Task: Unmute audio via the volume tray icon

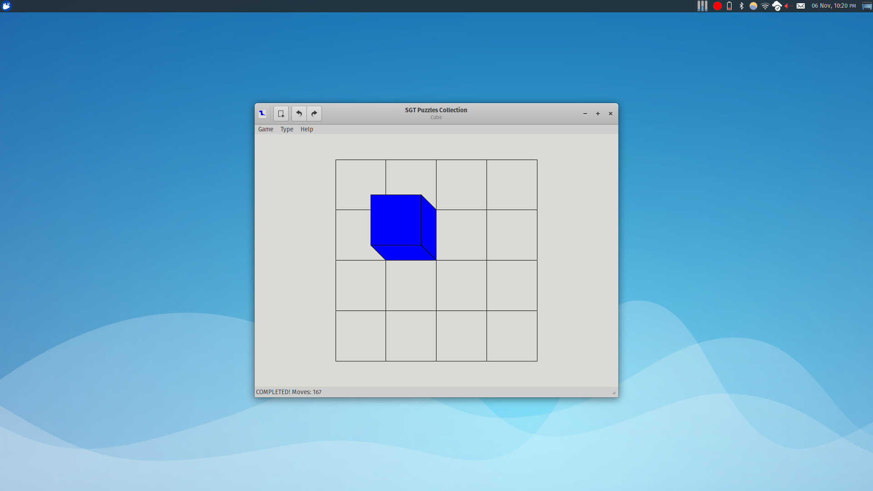Action: tap(788, 6)
